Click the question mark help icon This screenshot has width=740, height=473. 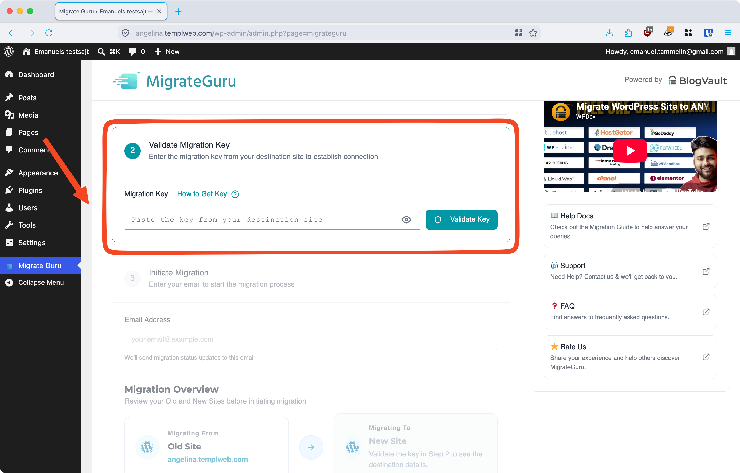235,194
